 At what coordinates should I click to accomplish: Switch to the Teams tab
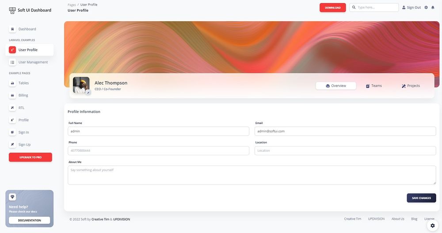pyautogui.click(x=374, y=86)
